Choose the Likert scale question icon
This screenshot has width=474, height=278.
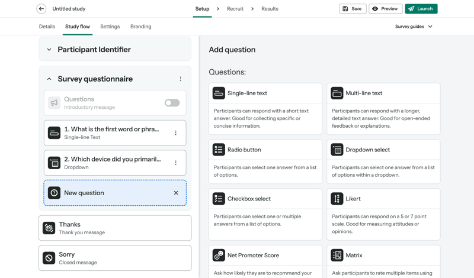(337, 199)
